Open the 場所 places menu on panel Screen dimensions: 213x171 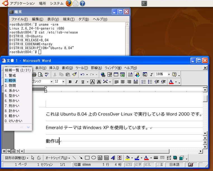pyautogui.click(x=42, y=3)
